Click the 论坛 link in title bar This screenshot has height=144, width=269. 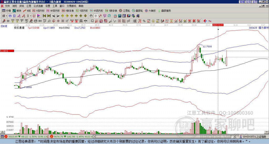point(248,2)
